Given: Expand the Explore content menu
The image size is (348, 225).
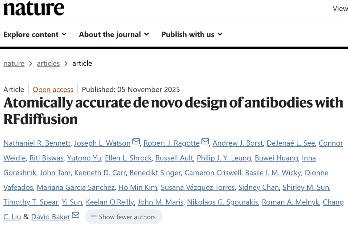Looking at the screenshot, I should (35, 35).
